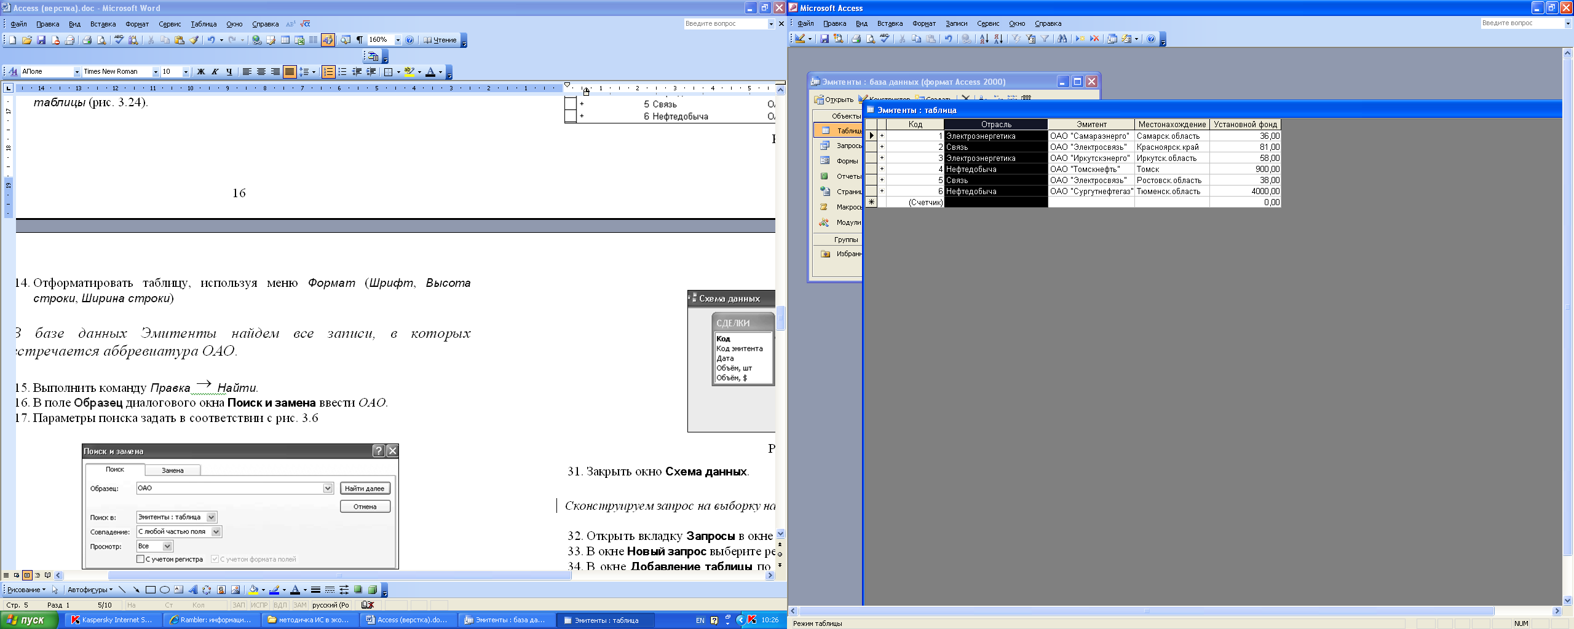Click the binoculars Find icon in Access
1574x629 pixels.
pos(1062,39)
